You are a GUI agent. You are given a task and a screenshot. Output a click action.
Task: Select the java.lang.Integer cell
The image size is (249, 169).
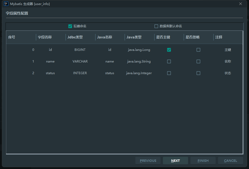[x=139, y=73]
